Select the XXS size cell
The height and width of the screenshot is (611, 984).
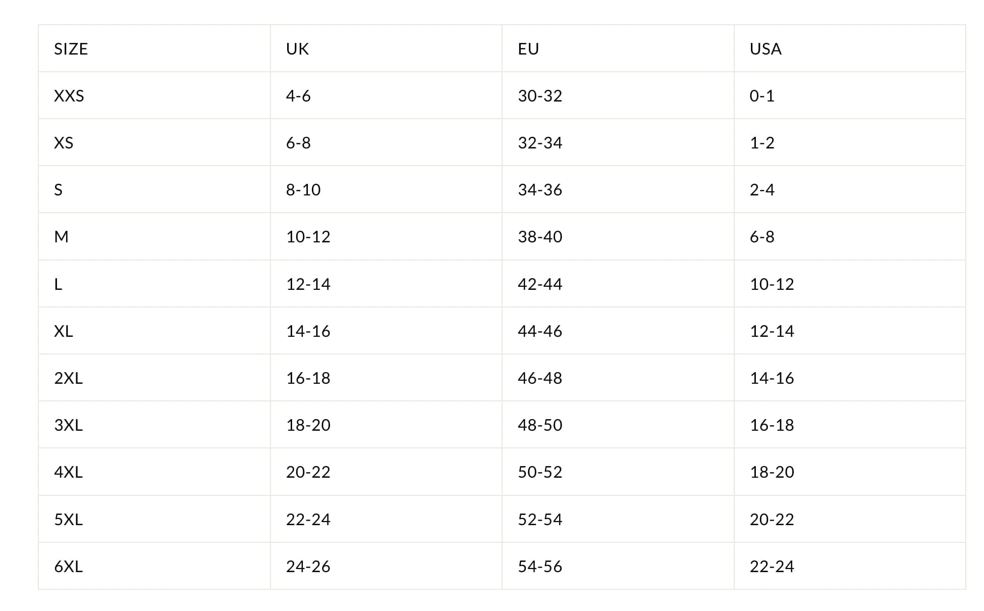pyautogui.click(x=69, y=96)
